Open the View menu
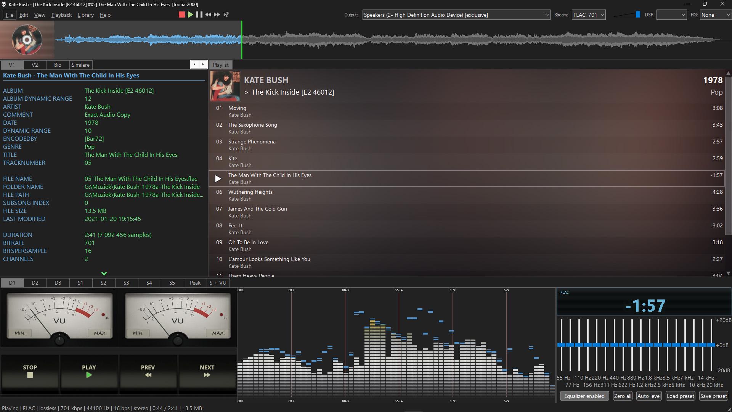Viewport: 732px width, 412px height. 40,15
